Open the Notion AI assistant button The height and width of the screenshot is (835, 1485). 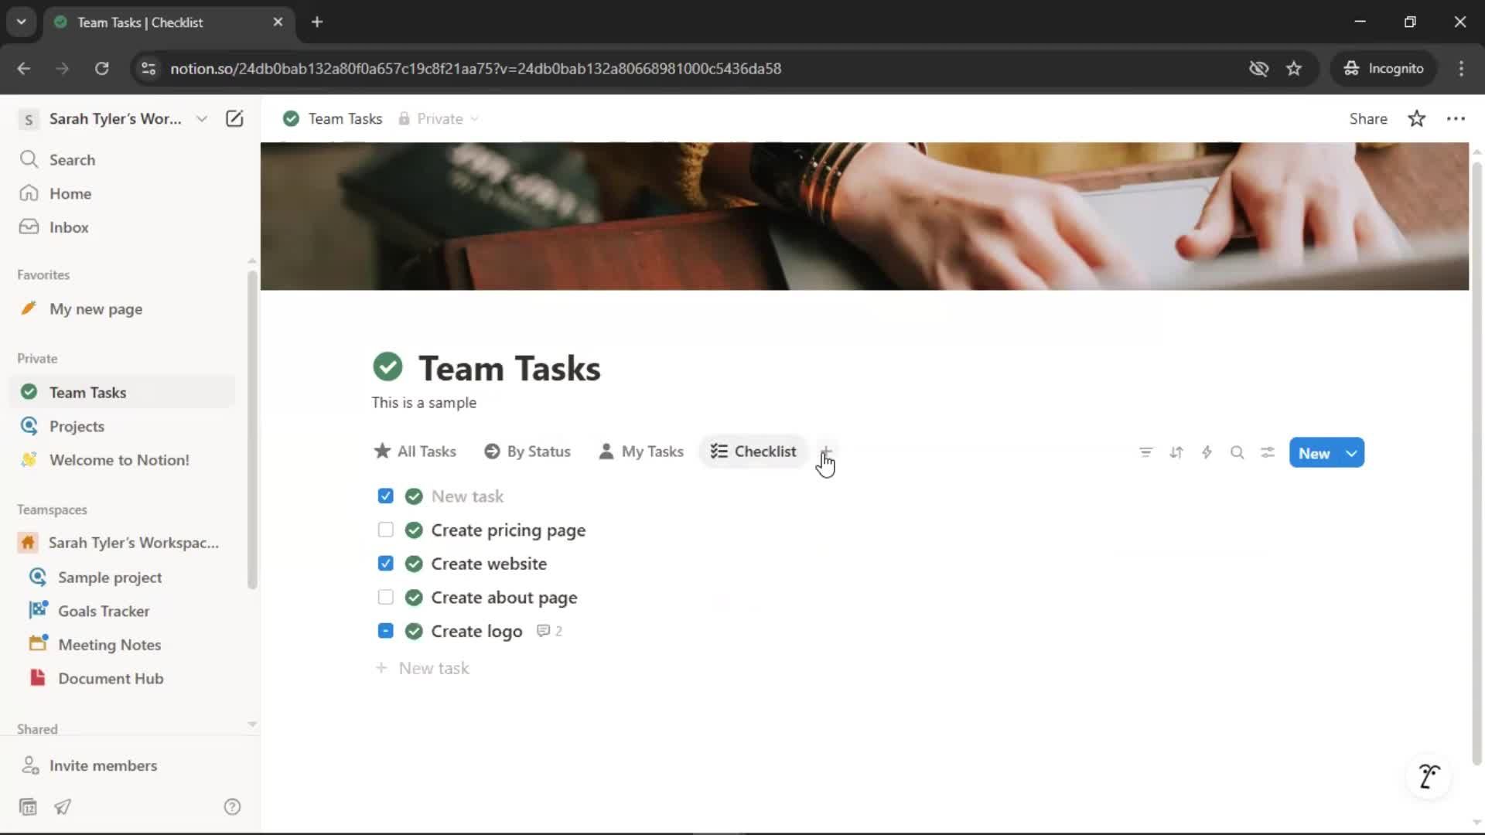coord(1429,775)
